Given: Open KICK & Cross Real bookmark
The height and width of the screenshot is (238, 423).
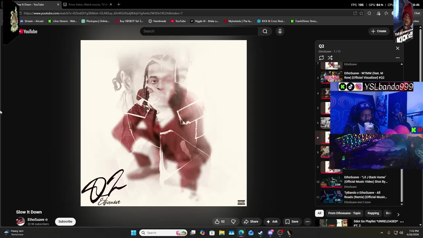Looking at the screenshot, I should 271,21.
